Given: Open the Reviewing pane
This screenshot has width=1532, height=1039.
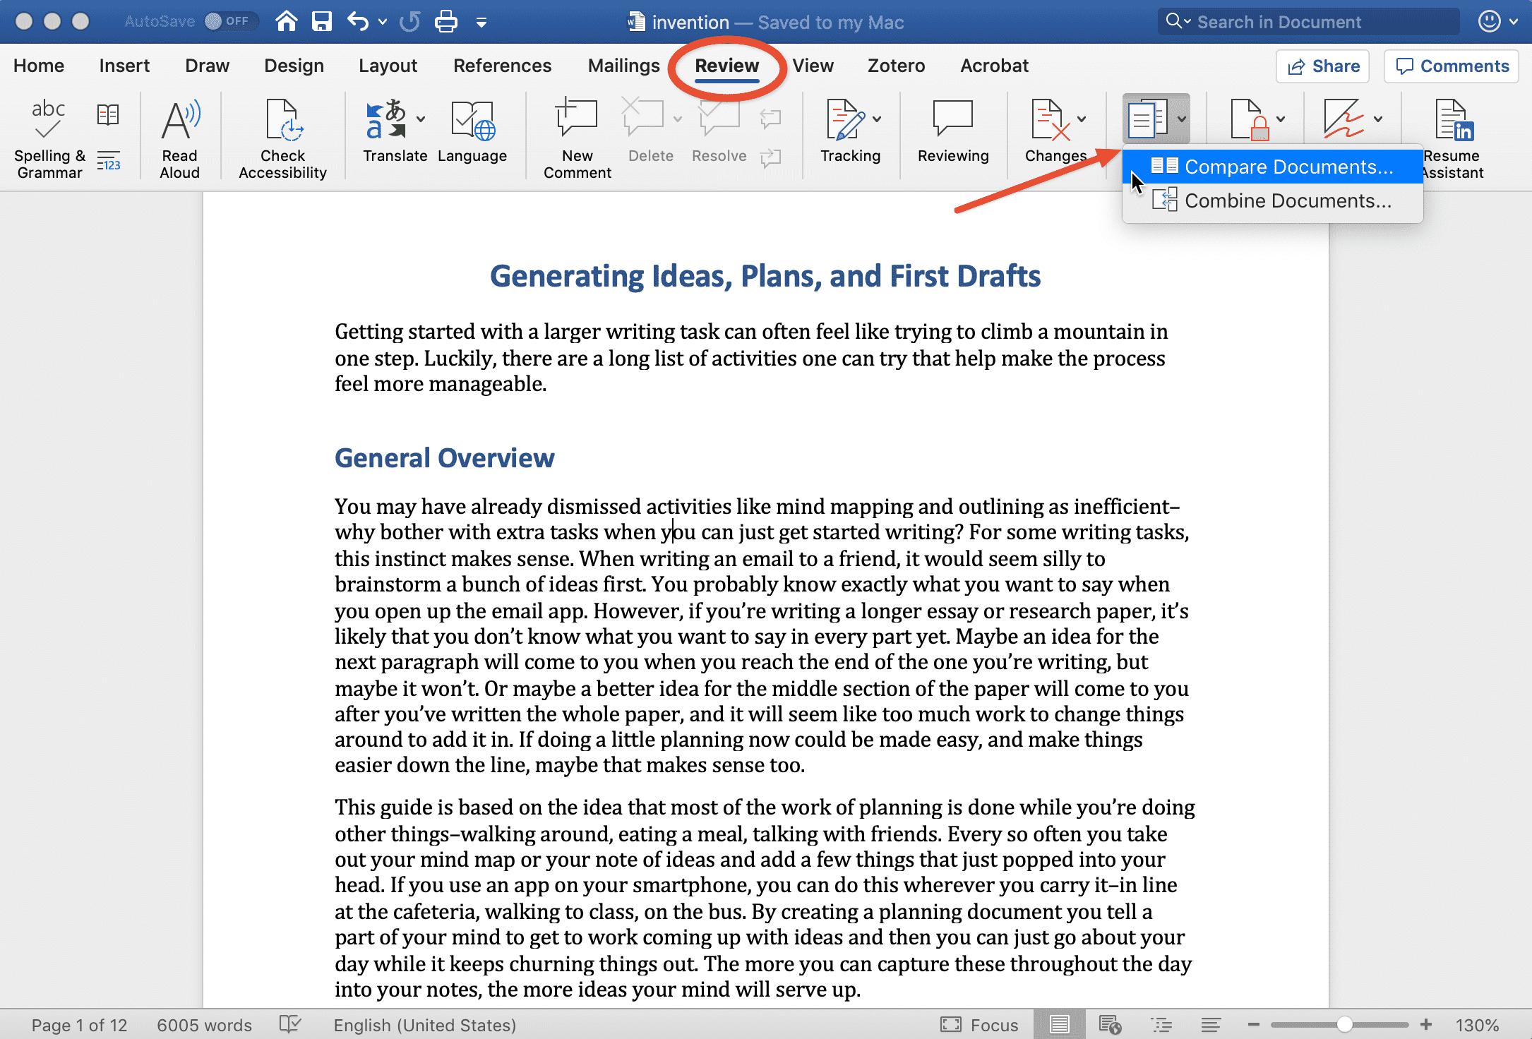Looking at the screenshot, I should click(953, 133).
